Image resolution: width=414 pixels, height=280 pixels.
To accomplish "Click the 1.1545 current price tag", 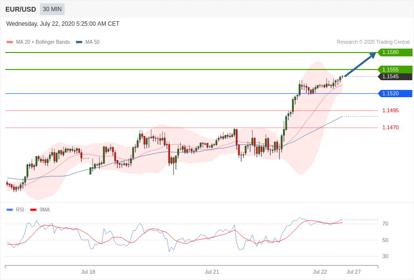I will (x=395, y=76).
